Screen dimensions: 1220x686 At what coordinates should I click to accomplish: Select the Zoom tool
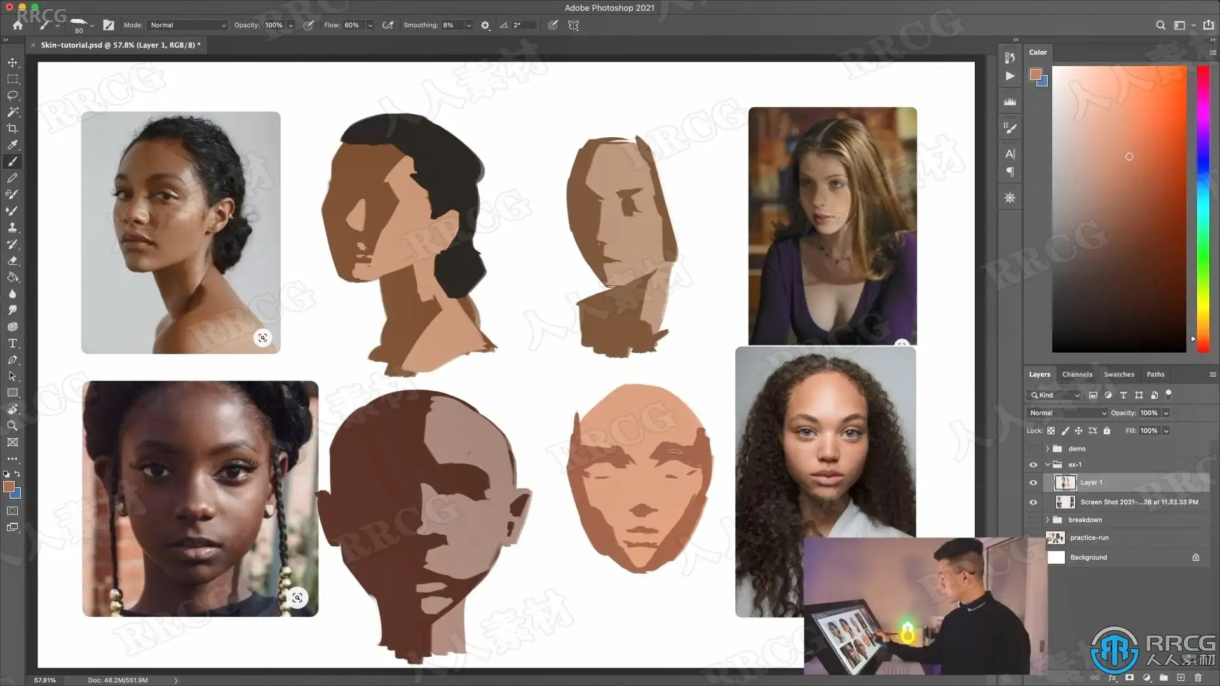coord(12,426)
